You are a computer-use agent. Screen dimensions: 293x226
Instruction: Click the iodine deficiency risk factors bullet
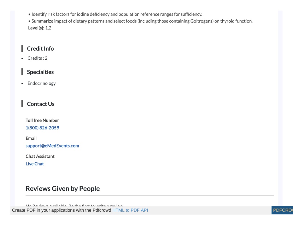tap(115, 14)
